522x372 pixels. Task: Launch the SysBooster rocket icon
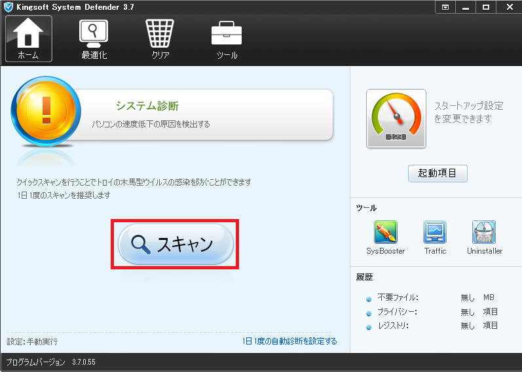[385, 233]
